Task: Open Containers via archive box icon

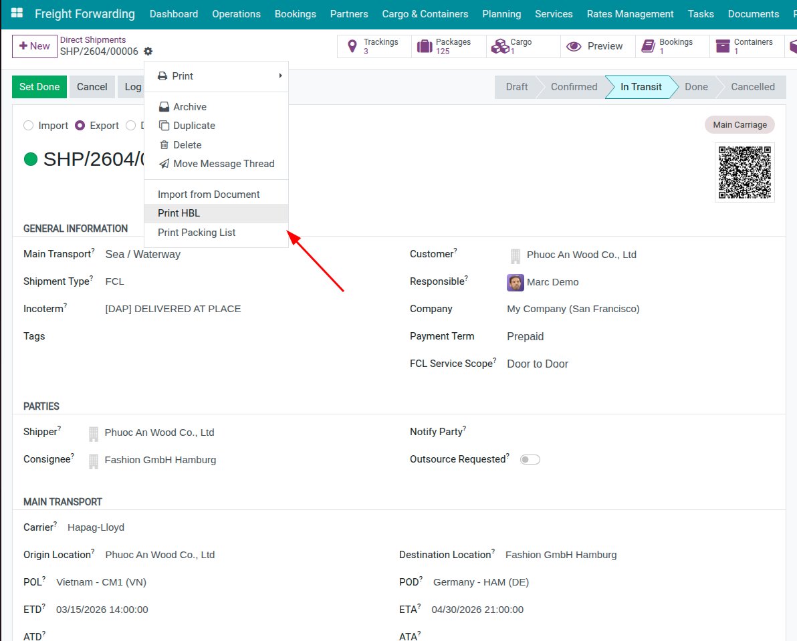Action: point(723,46)
